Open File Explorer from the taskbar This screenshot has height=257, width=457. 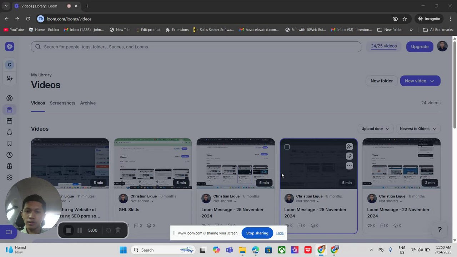pos(242,250)
